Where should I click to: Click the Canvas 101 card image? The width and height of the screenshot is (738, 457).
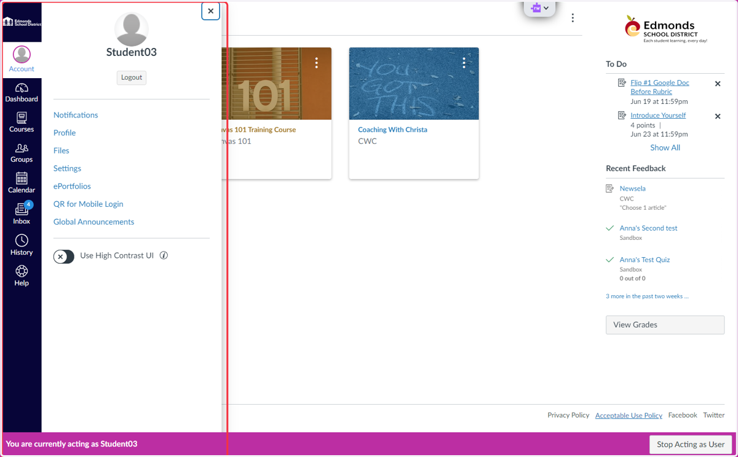point(277,84)
